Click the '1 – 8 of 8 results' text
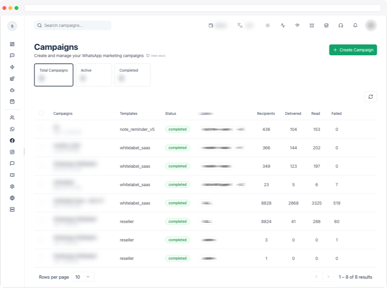387x288 pixels. click(355, 277)
